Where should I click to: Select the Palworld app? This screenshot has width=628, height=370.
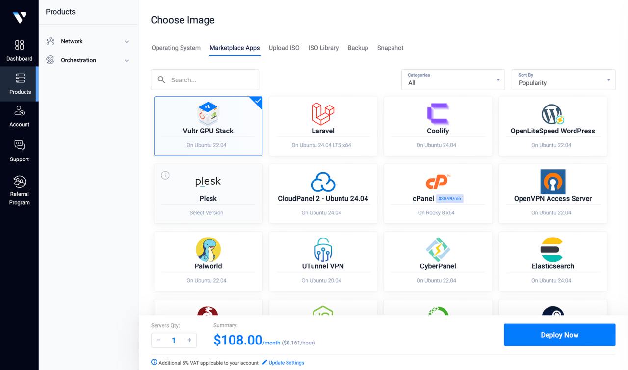pos(208,262)
